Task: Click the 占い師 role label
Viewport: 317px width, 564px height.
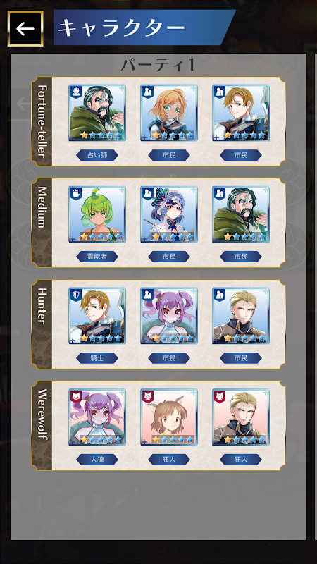Action: point(97,155)
